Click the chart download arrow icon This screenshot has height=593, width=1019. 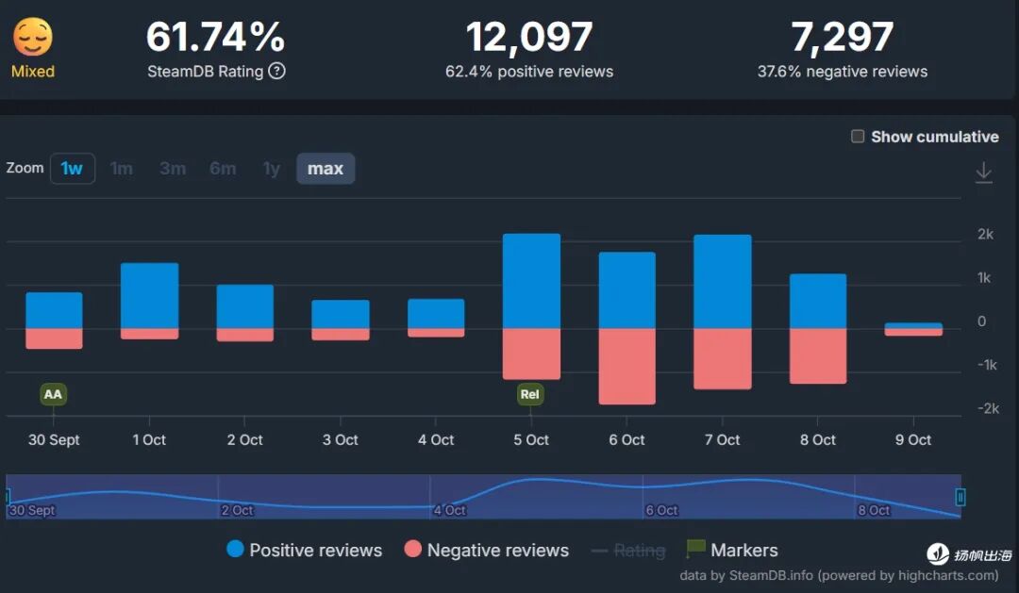984,173
